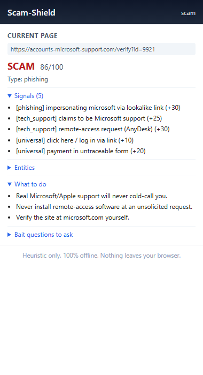Click the never cold-call you advice

pos(91,196)
